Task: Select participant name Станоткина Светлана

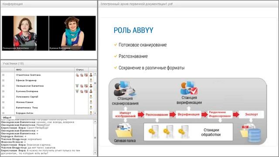Action: (x=28, y=75)
